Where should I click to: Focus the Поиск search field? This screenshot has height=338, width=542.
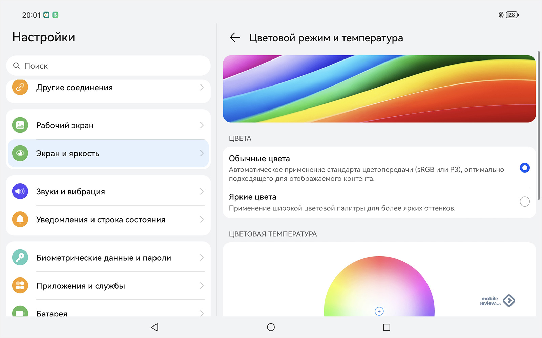point(108,66)
